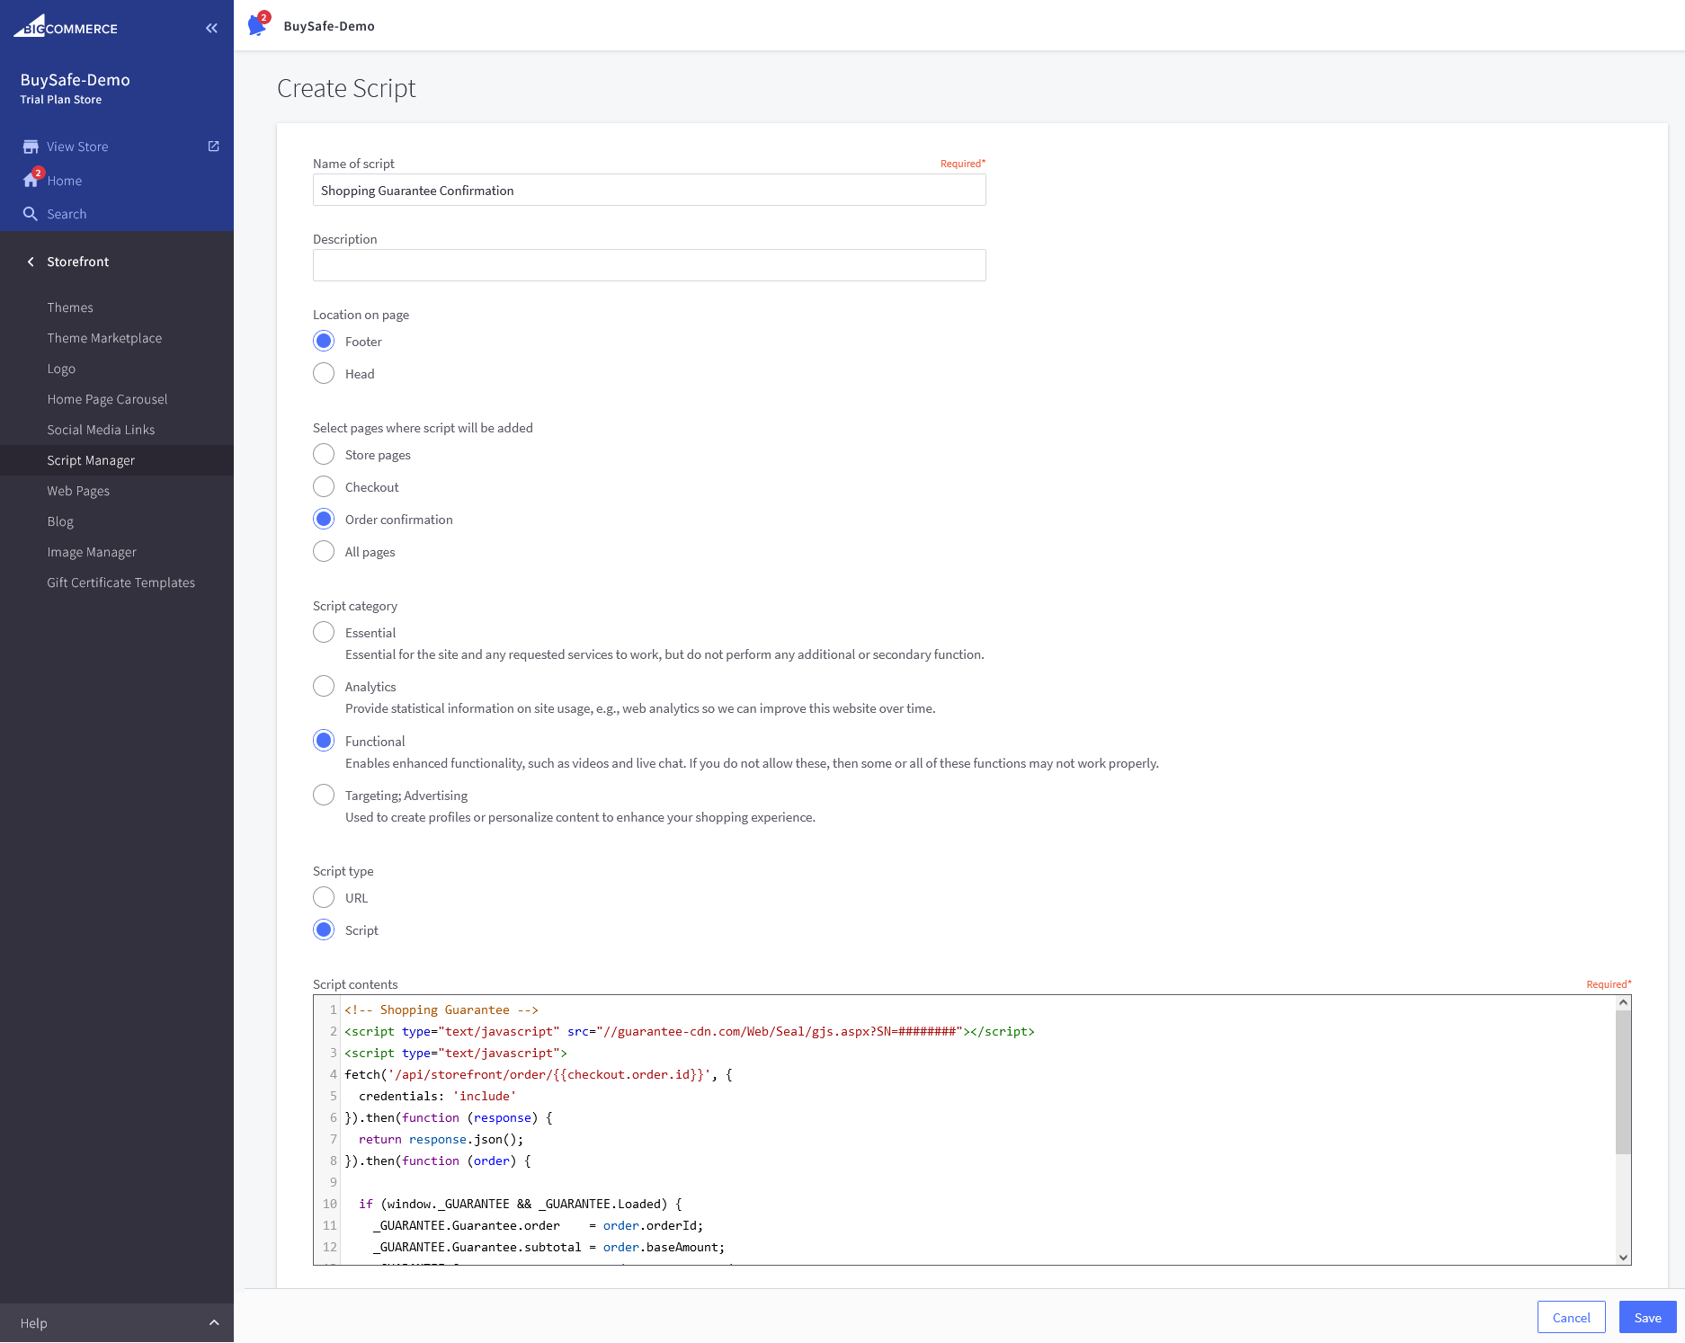The height and width of the screenshot is (1343, 1685).
Task: Click inside Script contents code editor
Action: [x=971, y=1130]
